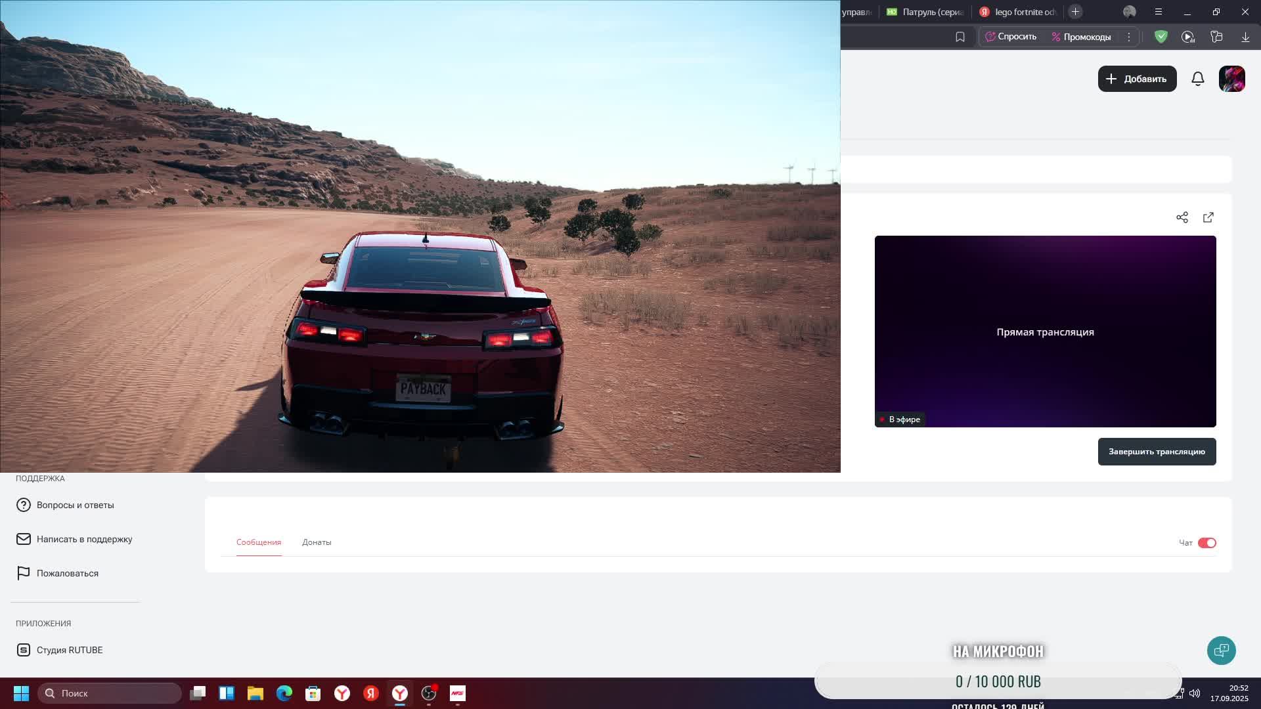1261x709 pixels.
Task: Open Вопросы и ответы link
Action: pyautogui.click(x=75, y=505)
